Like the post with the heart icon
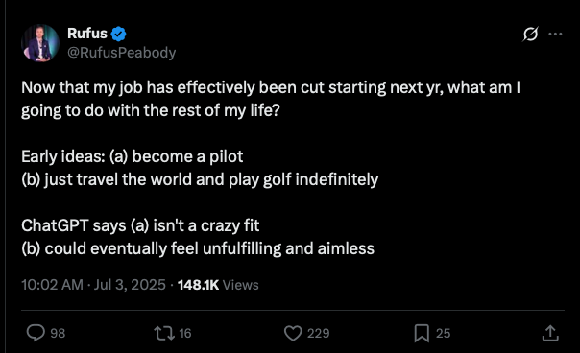The image size is (580, 353). point(293,333)
